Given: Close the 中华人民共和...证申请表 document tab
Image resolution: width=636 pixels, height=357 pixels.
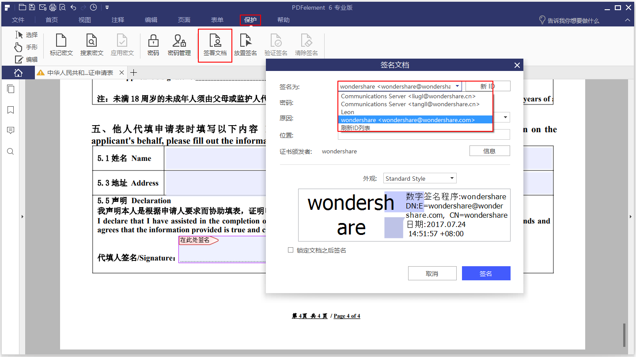Looking at the screenshot, I should [122, 73].
